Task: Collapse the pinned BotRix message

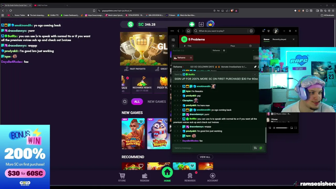Action: [x=255, y=75]
